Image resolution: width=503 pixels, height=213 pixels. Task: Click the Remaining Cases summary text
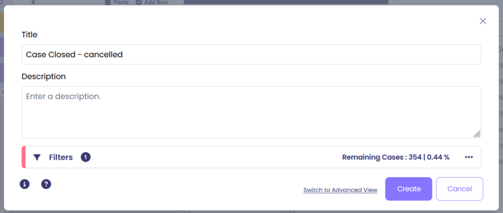point(395,157)
